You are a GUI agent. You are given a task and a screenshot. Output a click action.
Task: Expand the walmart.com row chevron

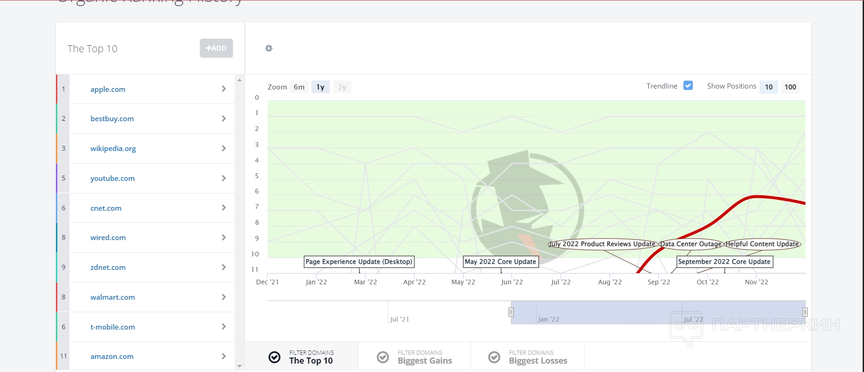tap(224, 297)
